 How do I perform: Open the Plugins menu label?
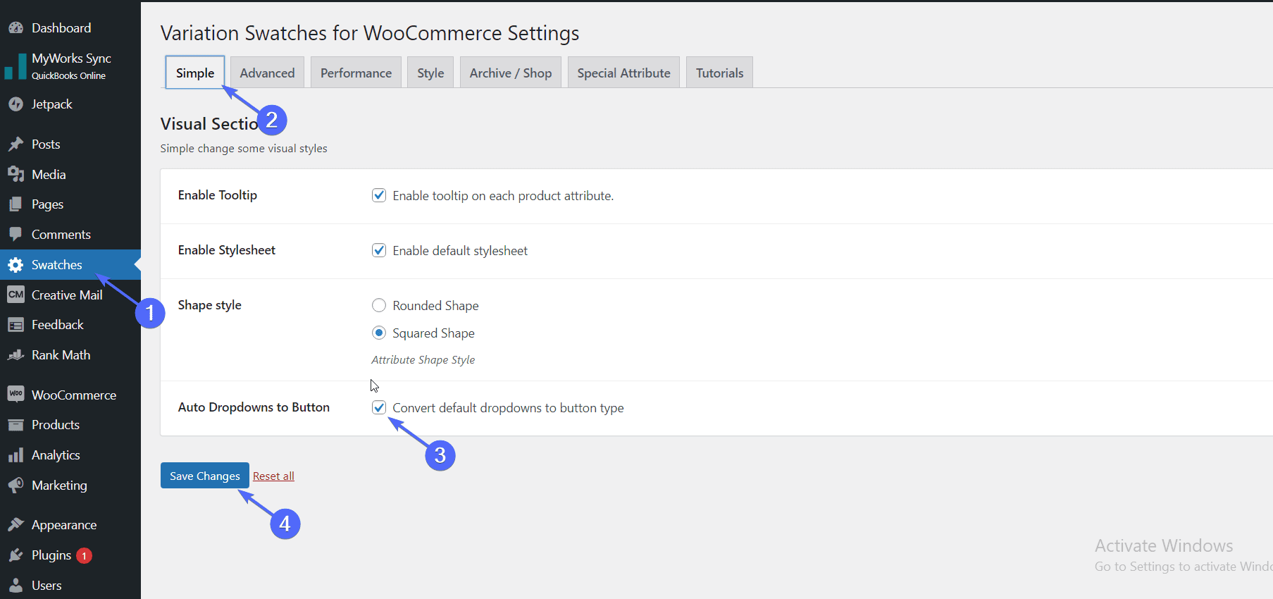click(x=51, y=555)
